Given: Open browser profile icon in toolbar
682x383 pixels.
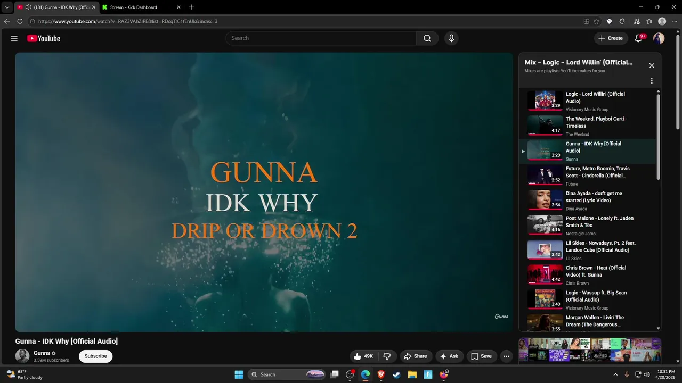Looking at the screenshot, I should tap(662, 21).
